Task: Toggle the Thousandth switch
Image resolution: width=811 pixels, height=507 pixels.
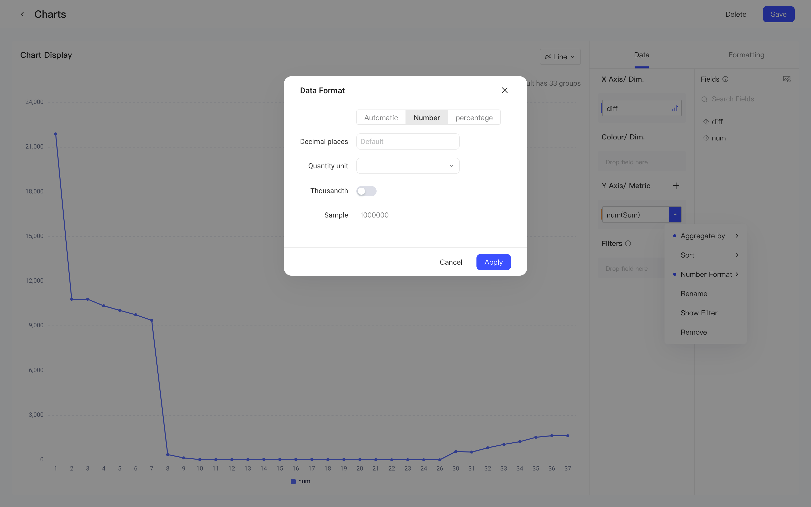Action: tap(366, 191)
